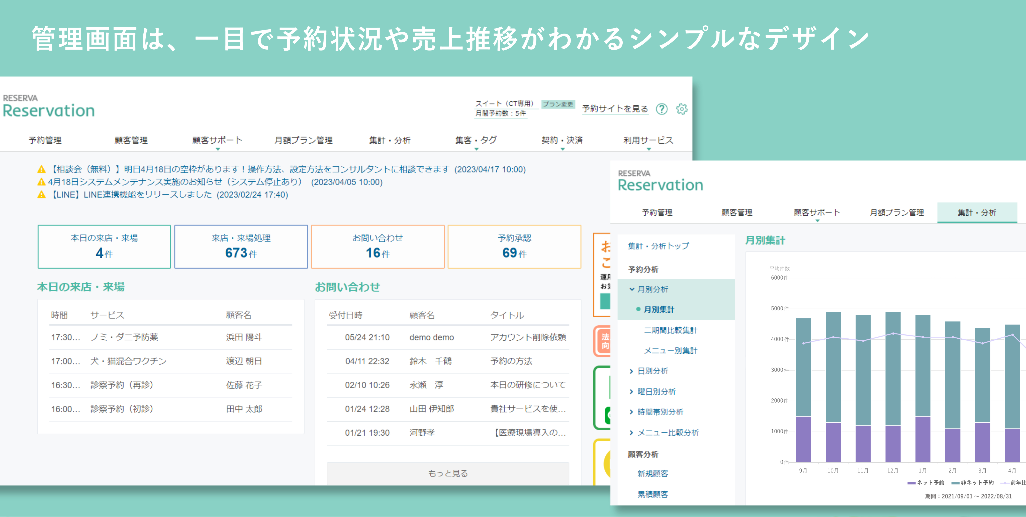
Task: Open 集計・分析 menu in main window
Action: coord(390,141)
